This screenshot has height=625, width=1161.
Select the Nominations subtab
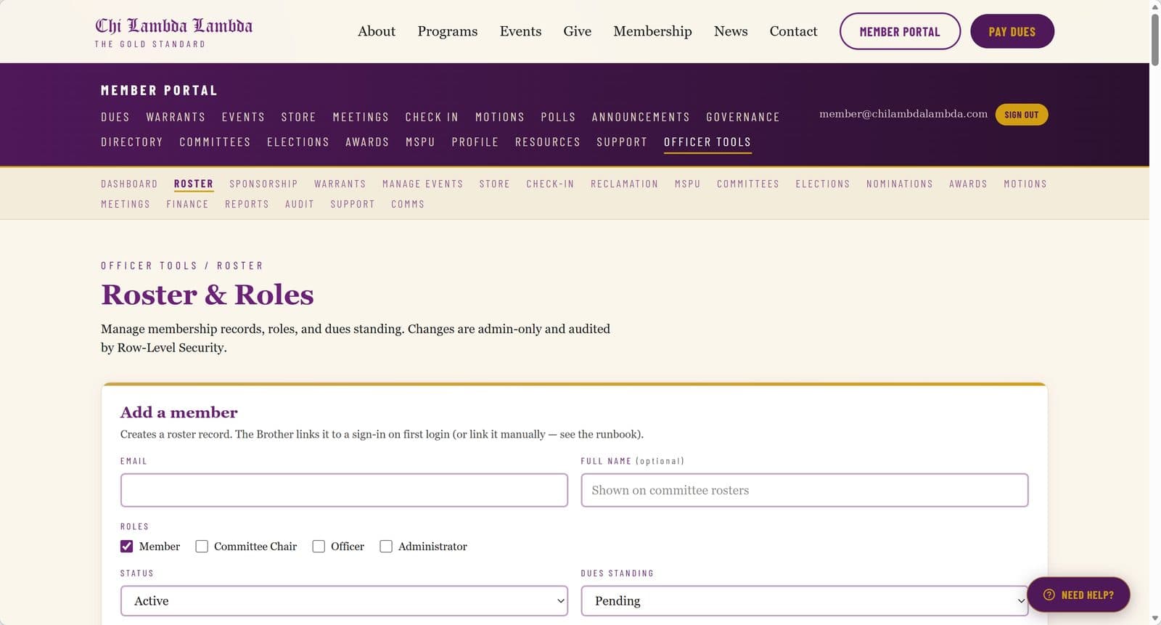coord(900,184)
